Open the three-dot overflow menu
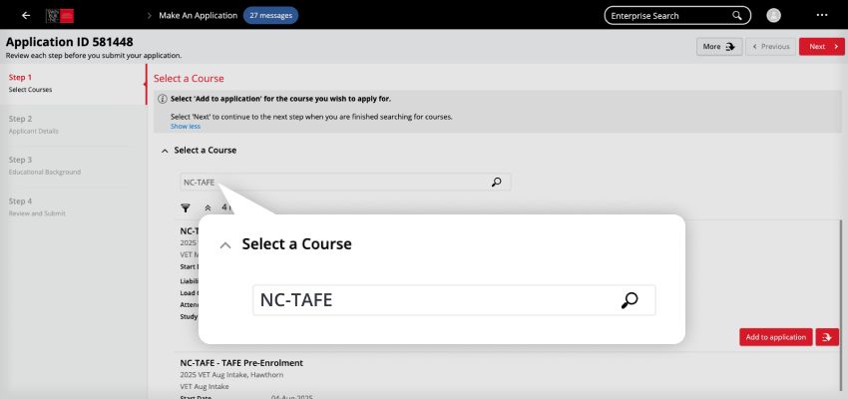848x399 pixels. coord(822,16)
